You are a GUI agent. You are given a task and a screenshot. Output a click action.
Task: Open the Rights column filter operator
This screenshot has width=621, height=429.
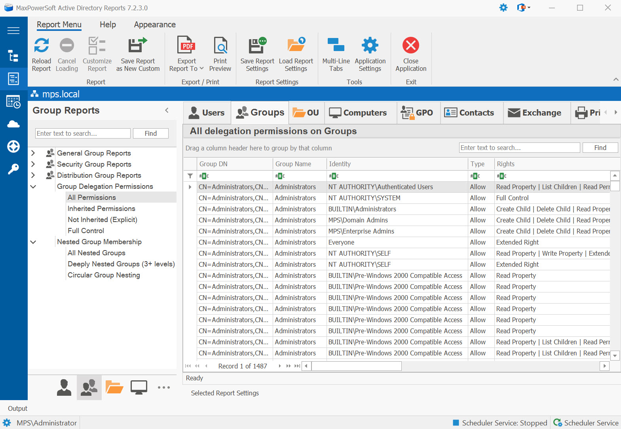(501, 176)
